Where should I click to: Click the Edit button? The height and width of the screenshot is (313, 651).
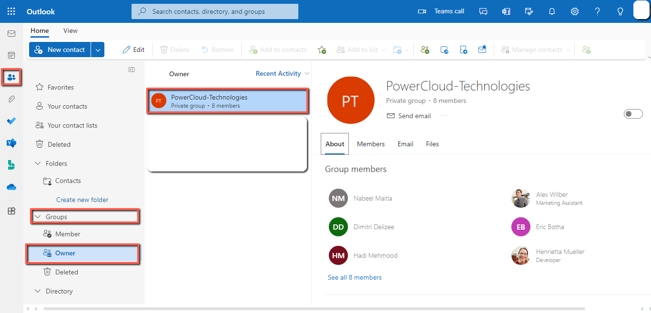[133, 50]
